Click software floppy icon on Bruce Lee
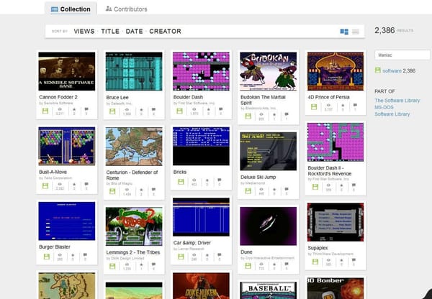 [112, 111]
